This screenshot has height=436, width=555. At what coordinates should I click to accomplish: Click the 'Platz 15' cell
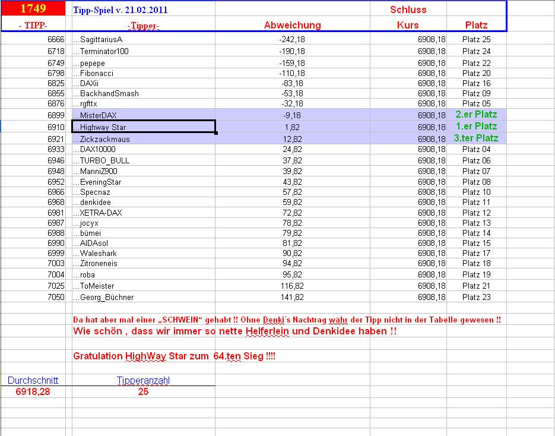477,244
